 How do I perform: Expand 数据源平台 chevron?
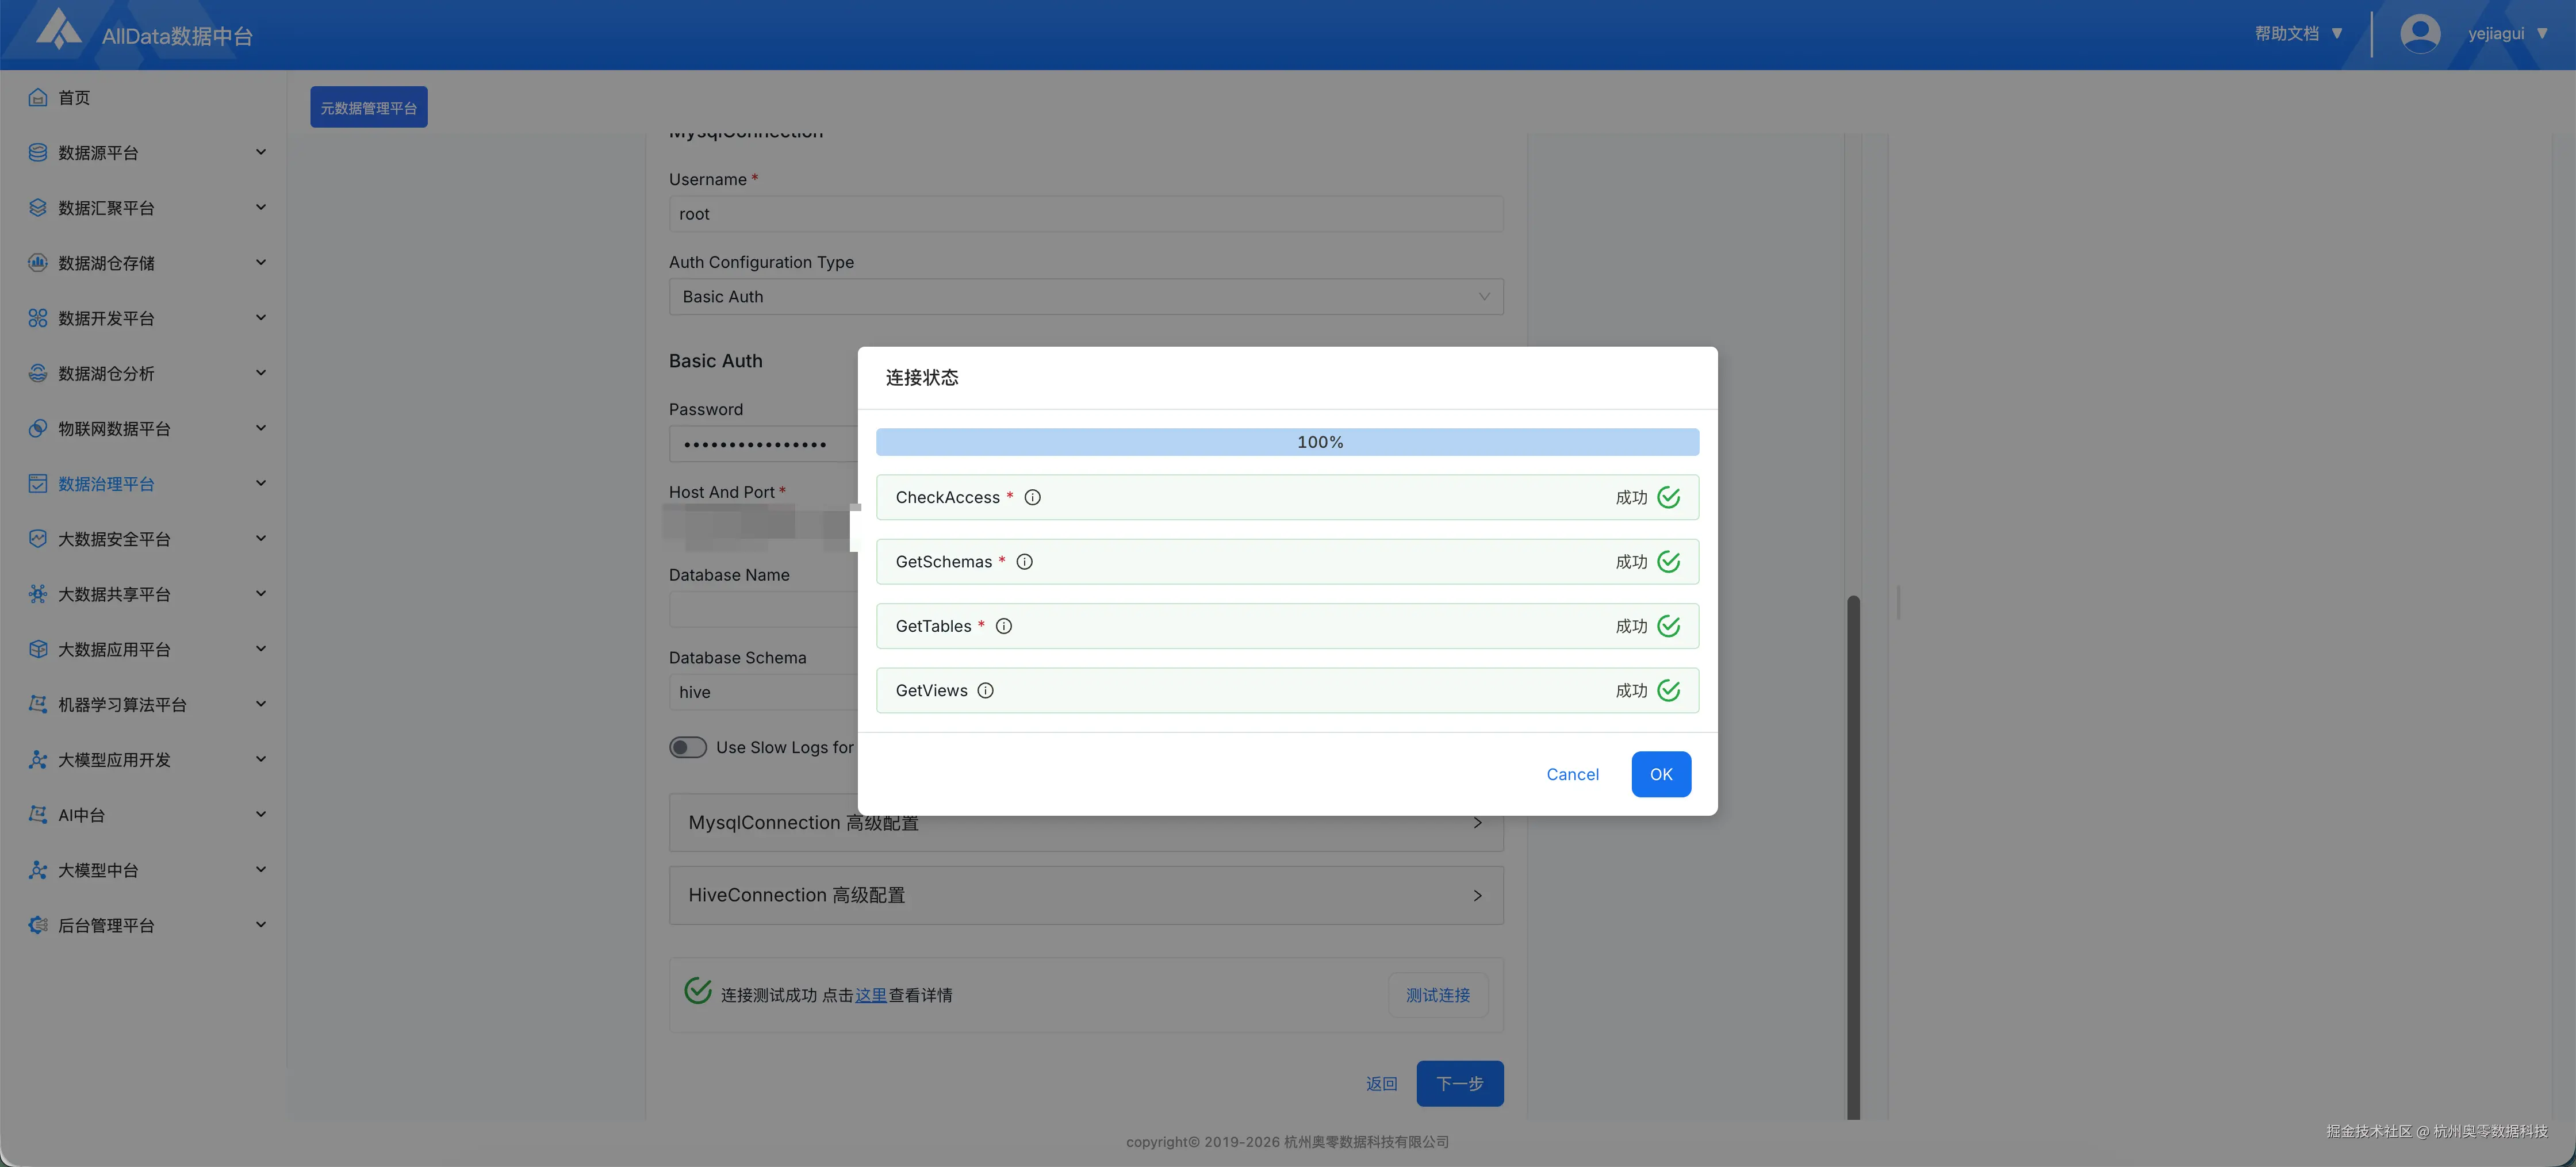(x=261, y=152)
